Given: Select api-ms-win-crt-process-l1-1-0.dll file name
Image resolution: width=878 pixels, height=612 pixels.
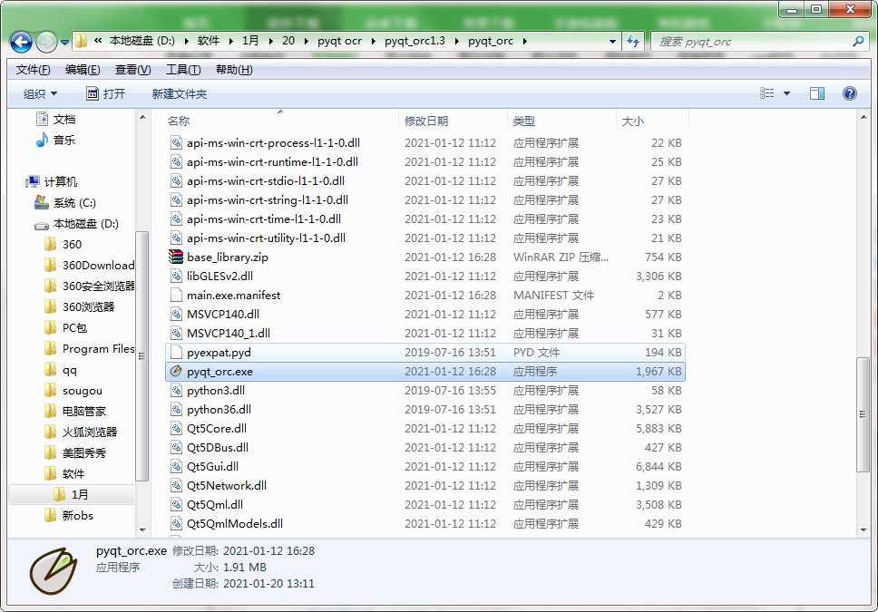Looking at the screenshot, I should [273, 142].
